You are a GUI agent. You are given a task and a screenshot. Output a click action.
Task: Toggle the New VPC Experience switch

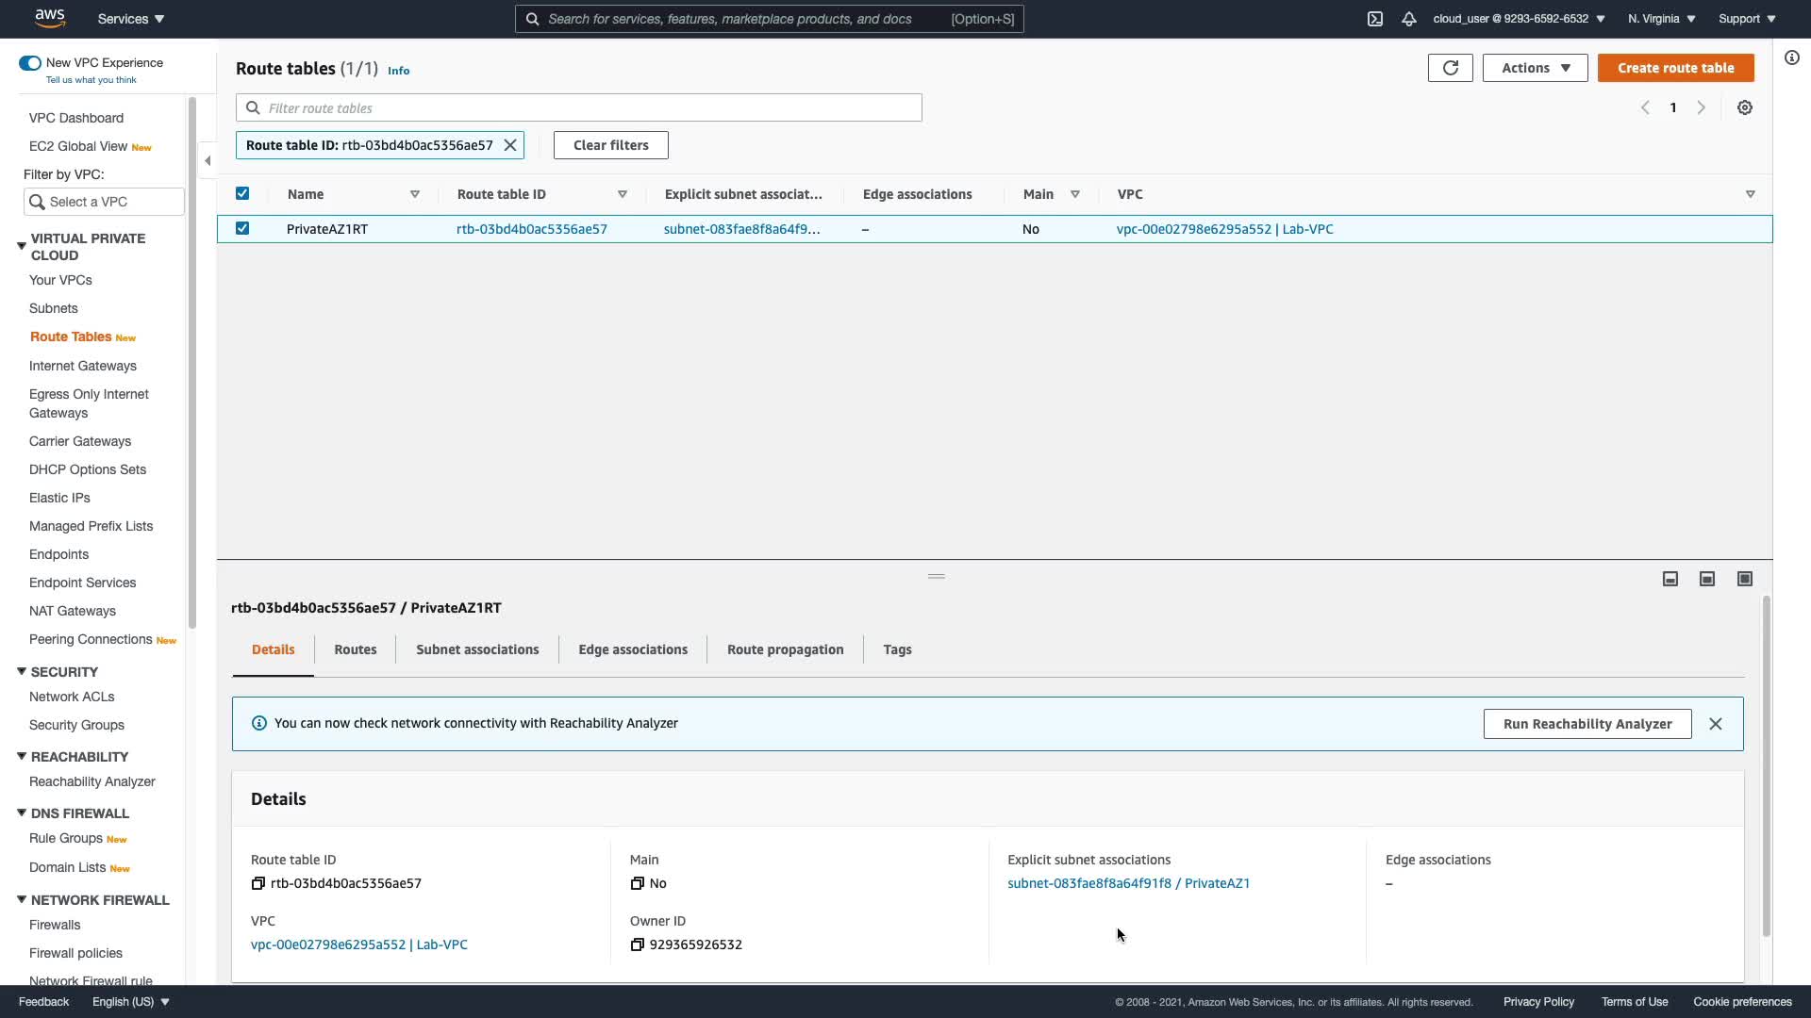tap(30, 63)
